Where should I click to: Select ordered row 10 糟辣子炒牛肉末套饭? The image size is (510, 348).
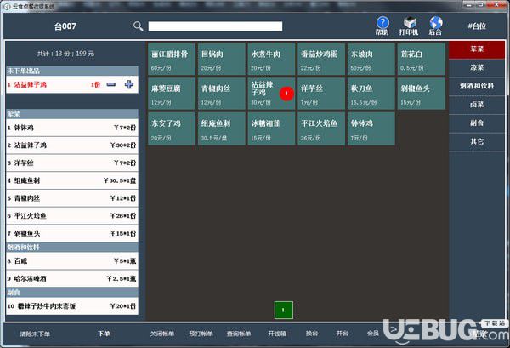[72, 306]
